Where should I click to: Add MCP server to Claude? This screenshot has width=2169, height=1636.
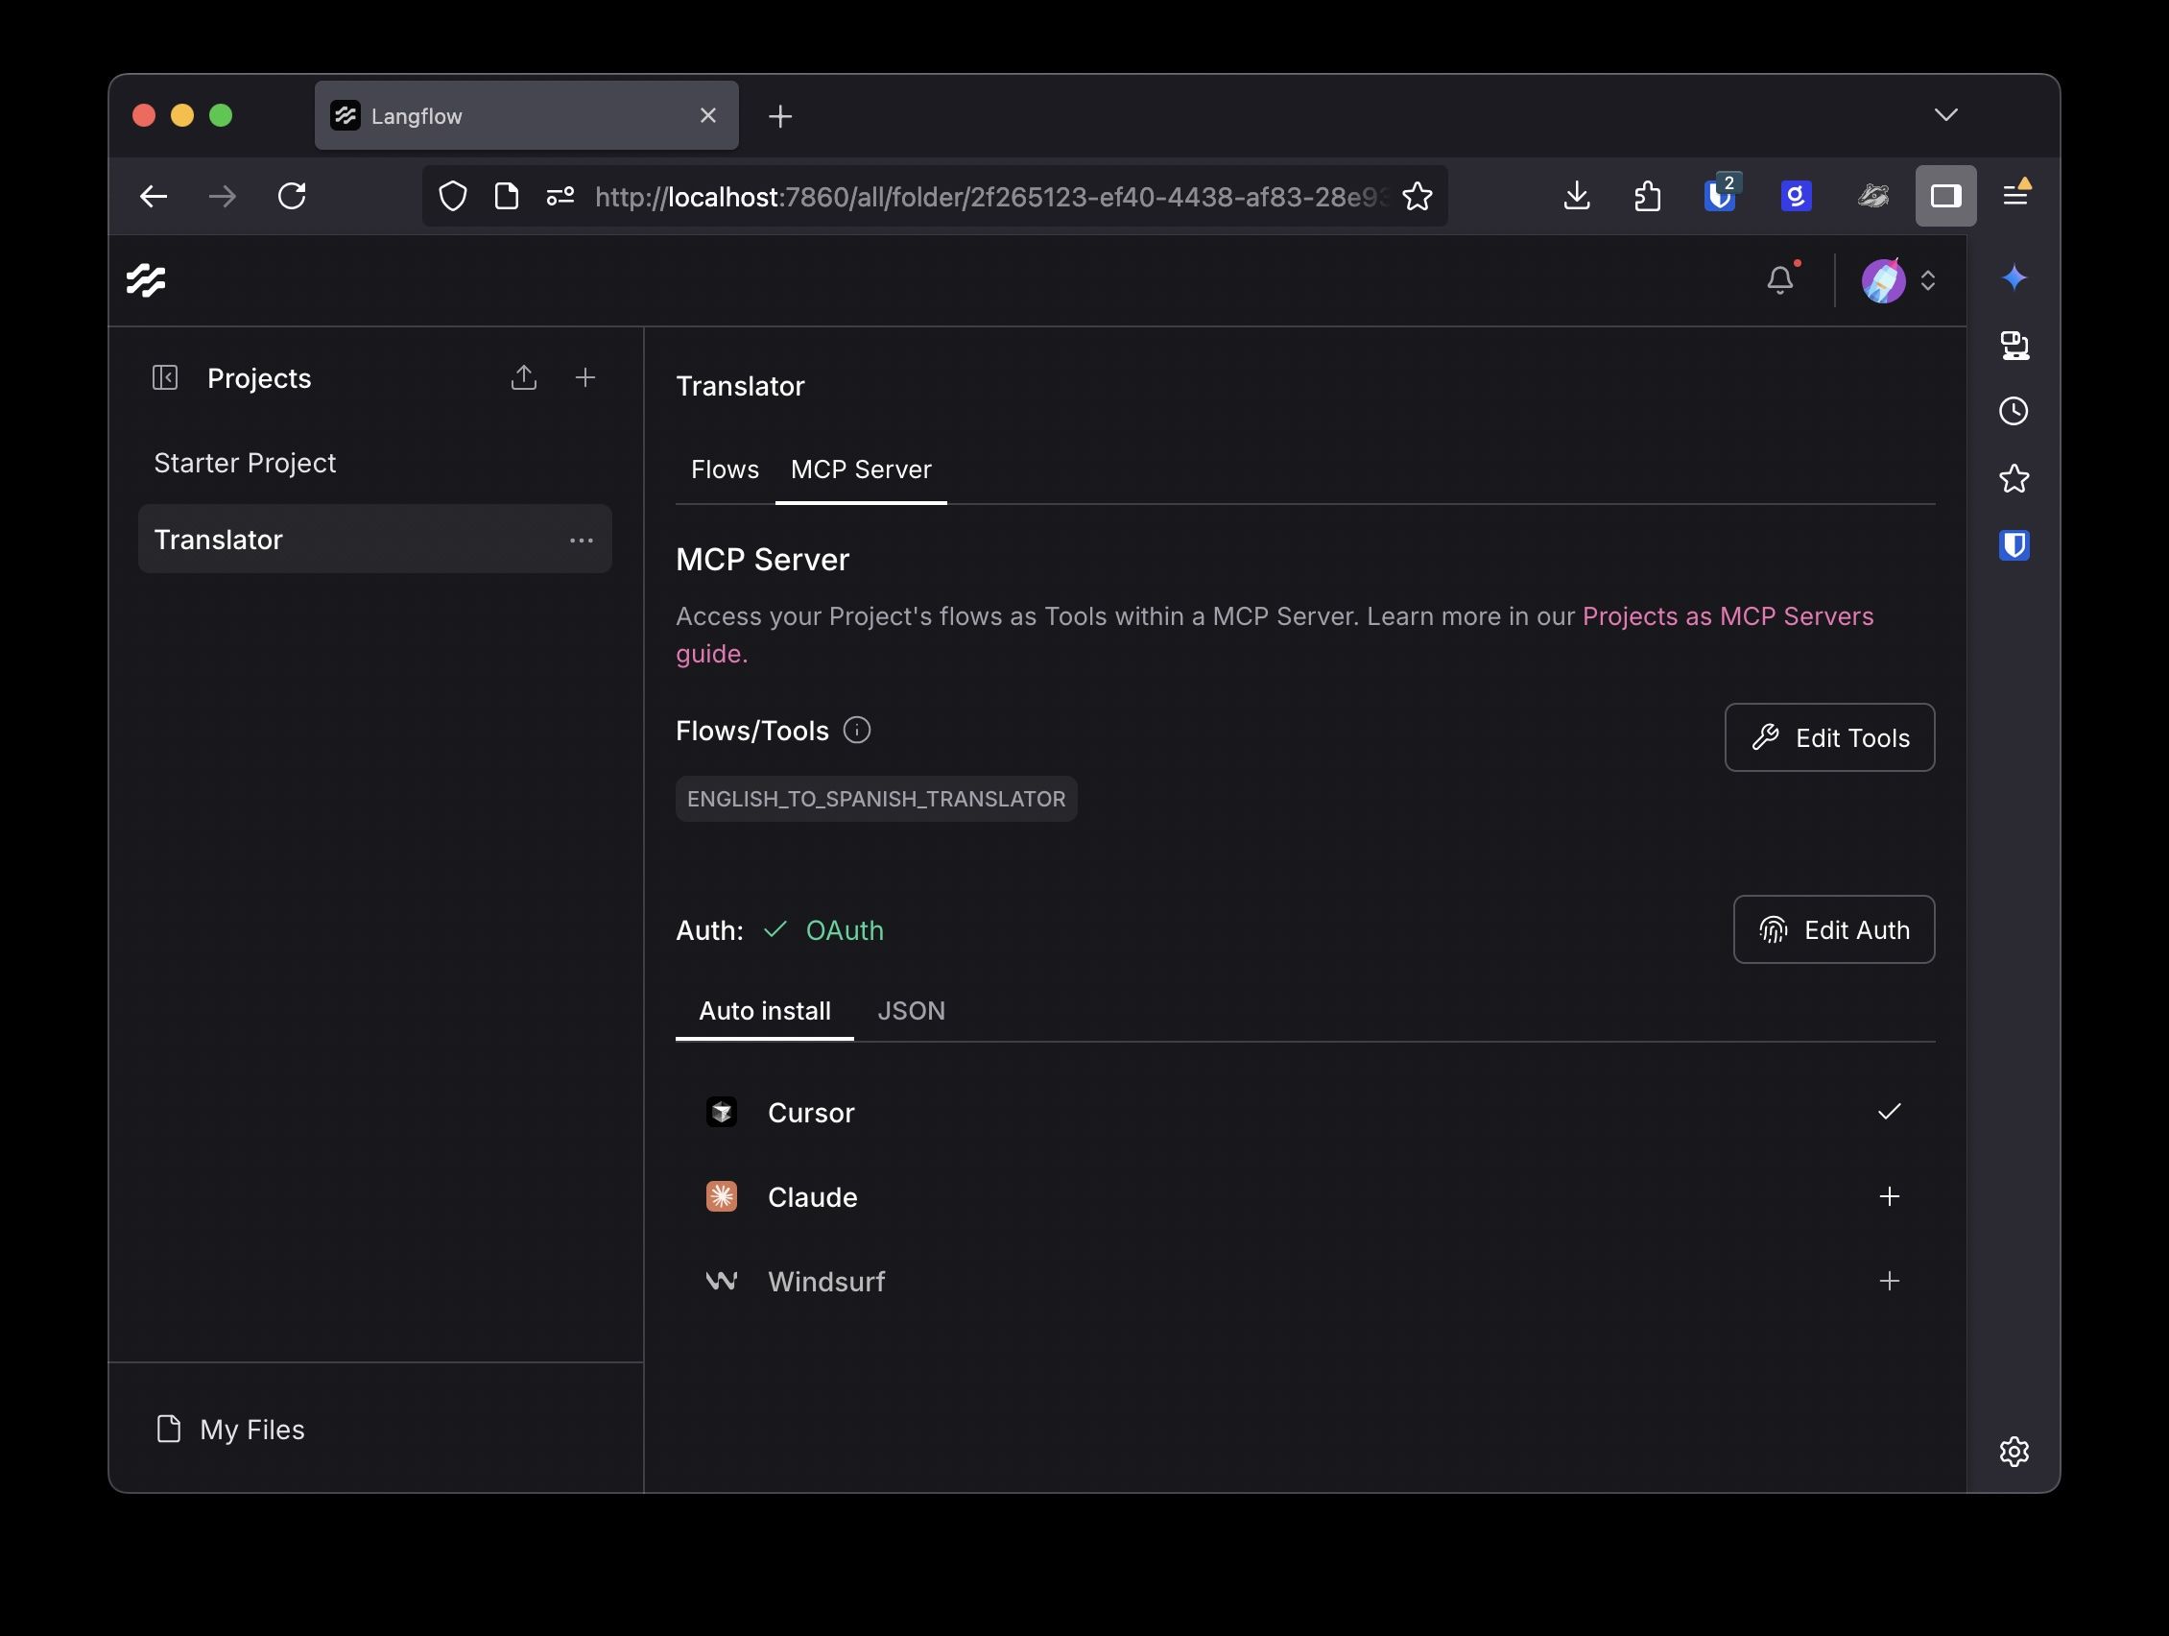tap(1889, 1196)
